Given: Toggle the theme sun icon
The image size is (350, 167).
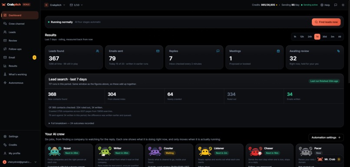Looking at the screenshot, I should [343, 5].
